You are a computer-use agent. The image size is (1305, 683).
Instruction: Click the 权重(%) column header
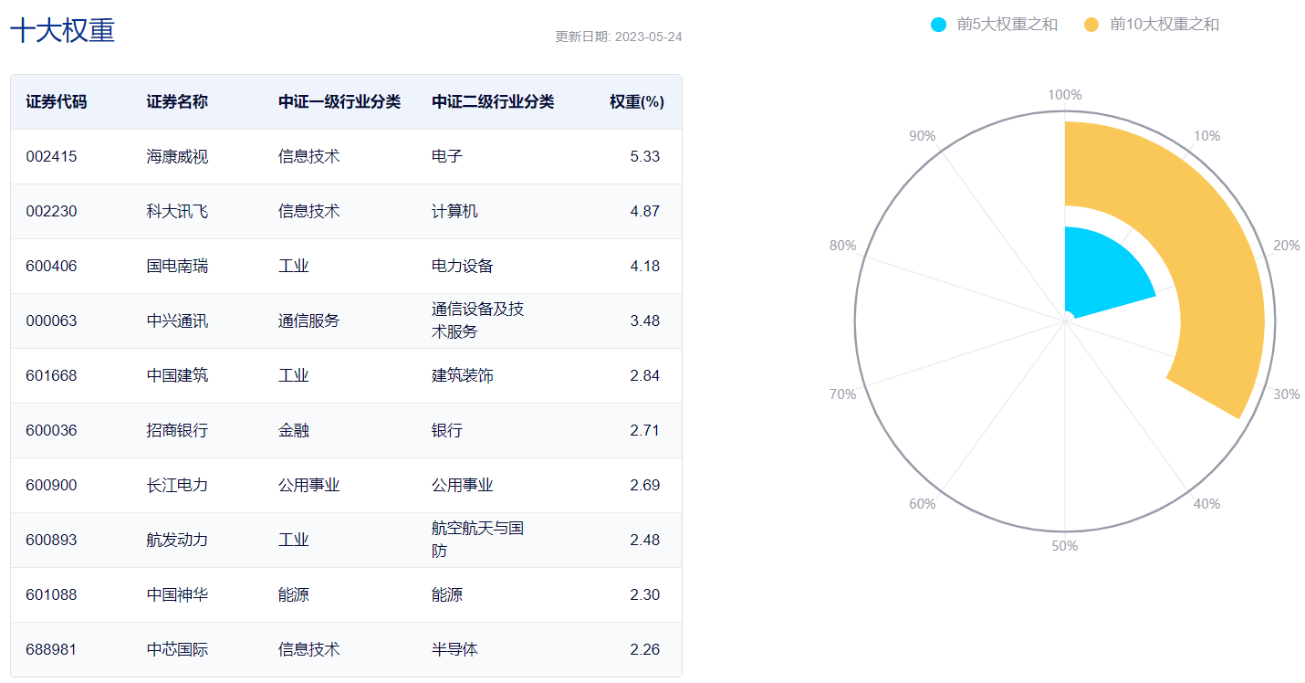[637, 102]
